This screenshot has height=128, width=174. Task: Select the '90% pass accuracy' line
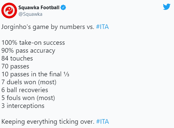(28, 51)
